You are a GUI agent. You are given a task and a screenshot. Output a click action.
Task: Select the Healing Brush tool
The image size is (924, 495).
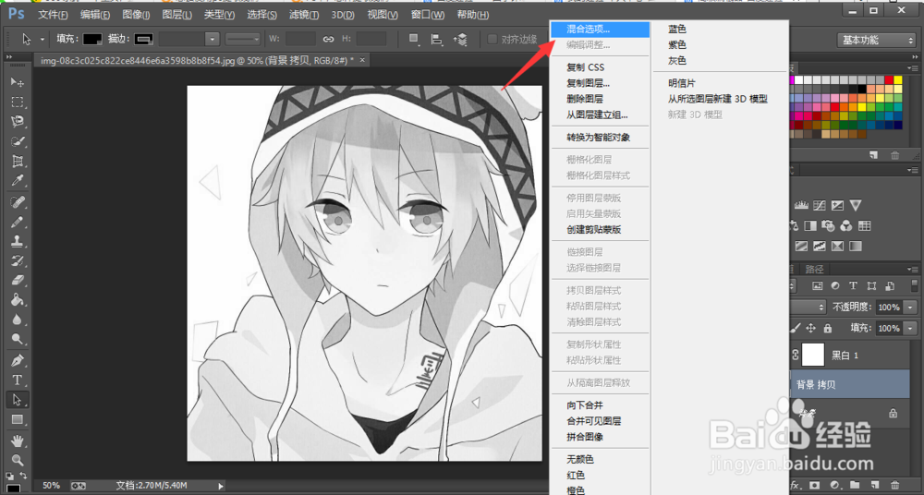click(17, 202)
